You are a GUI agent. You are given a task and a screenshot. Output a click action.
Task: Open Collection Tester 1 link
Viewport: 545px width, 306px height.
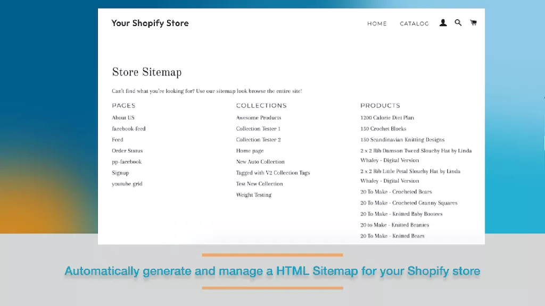tap(258, 129)
